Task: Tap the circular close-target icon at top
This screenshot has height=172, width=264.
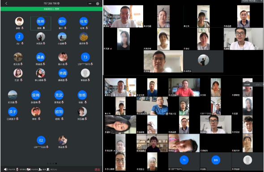Action: click(x=98, y=4)
